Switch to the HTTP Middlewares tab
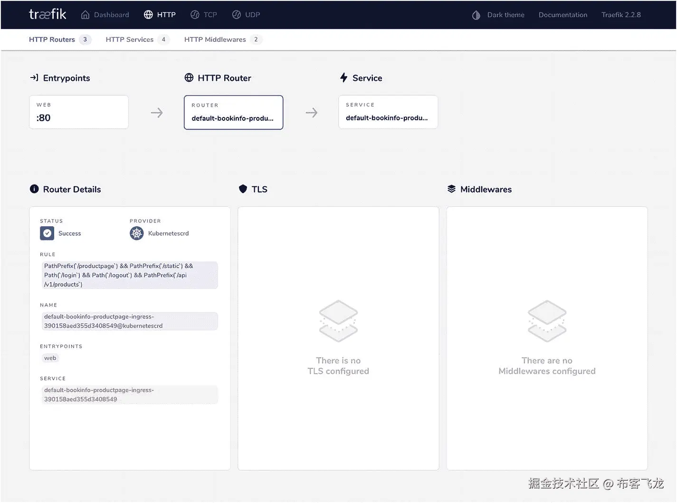The width and height of the screenshot is (677, 503). click(x=223, y=39)
